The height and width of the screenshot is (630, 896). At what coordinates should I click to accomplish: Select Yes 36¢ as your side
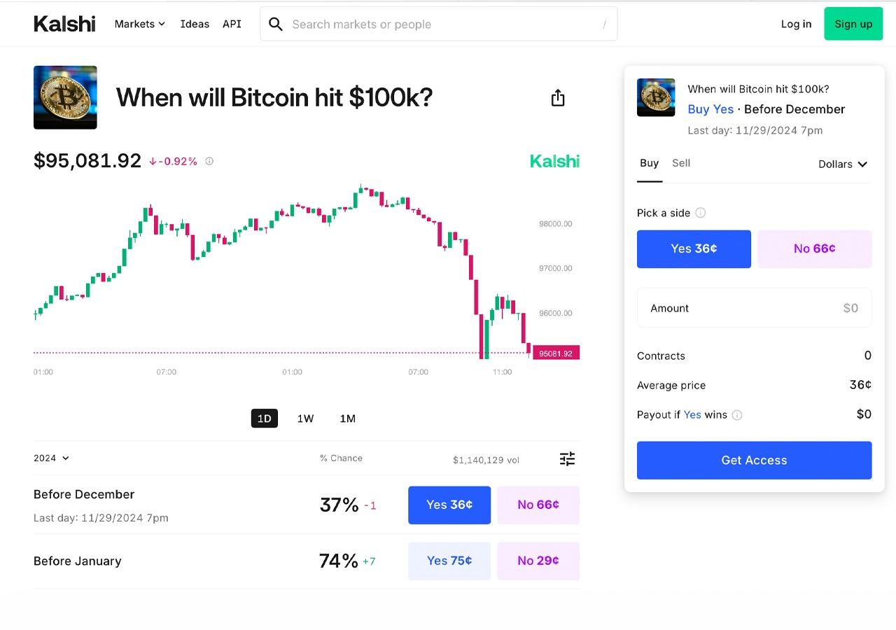click(694, 248)
